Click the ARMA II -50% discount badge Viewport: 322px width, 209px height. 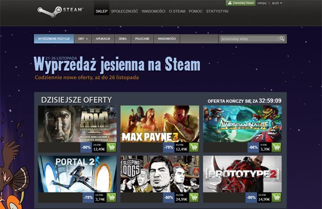(86, 147)
